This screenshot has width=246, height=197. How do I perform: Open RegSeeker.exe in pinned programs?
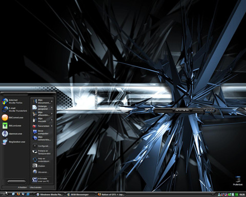13,142
